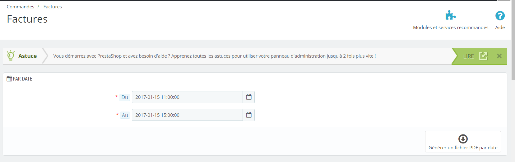The image size is (515, 162).
Task: Select the Factures breadcrumb link
Action: click(53, 7)
